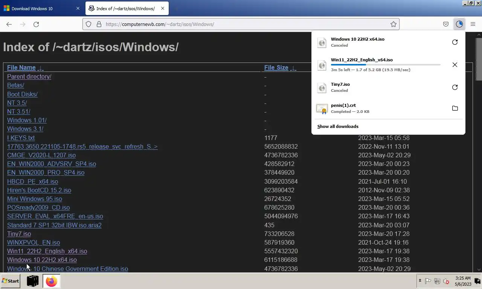
Task: Download Windows 10 Chinese Government Edition.iso
Action: (x=67, y=269)
